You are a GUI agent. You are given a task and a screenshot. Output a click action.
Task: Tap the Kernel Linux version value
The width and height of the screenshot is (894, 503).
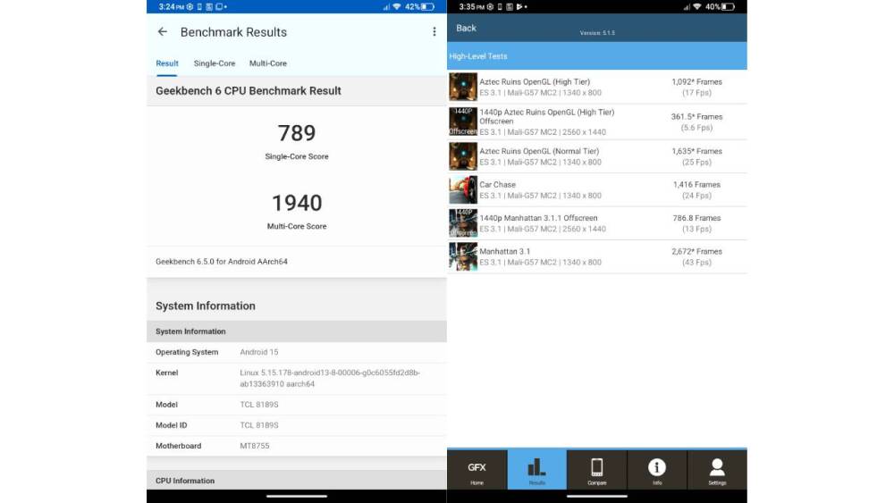point(330,378)
